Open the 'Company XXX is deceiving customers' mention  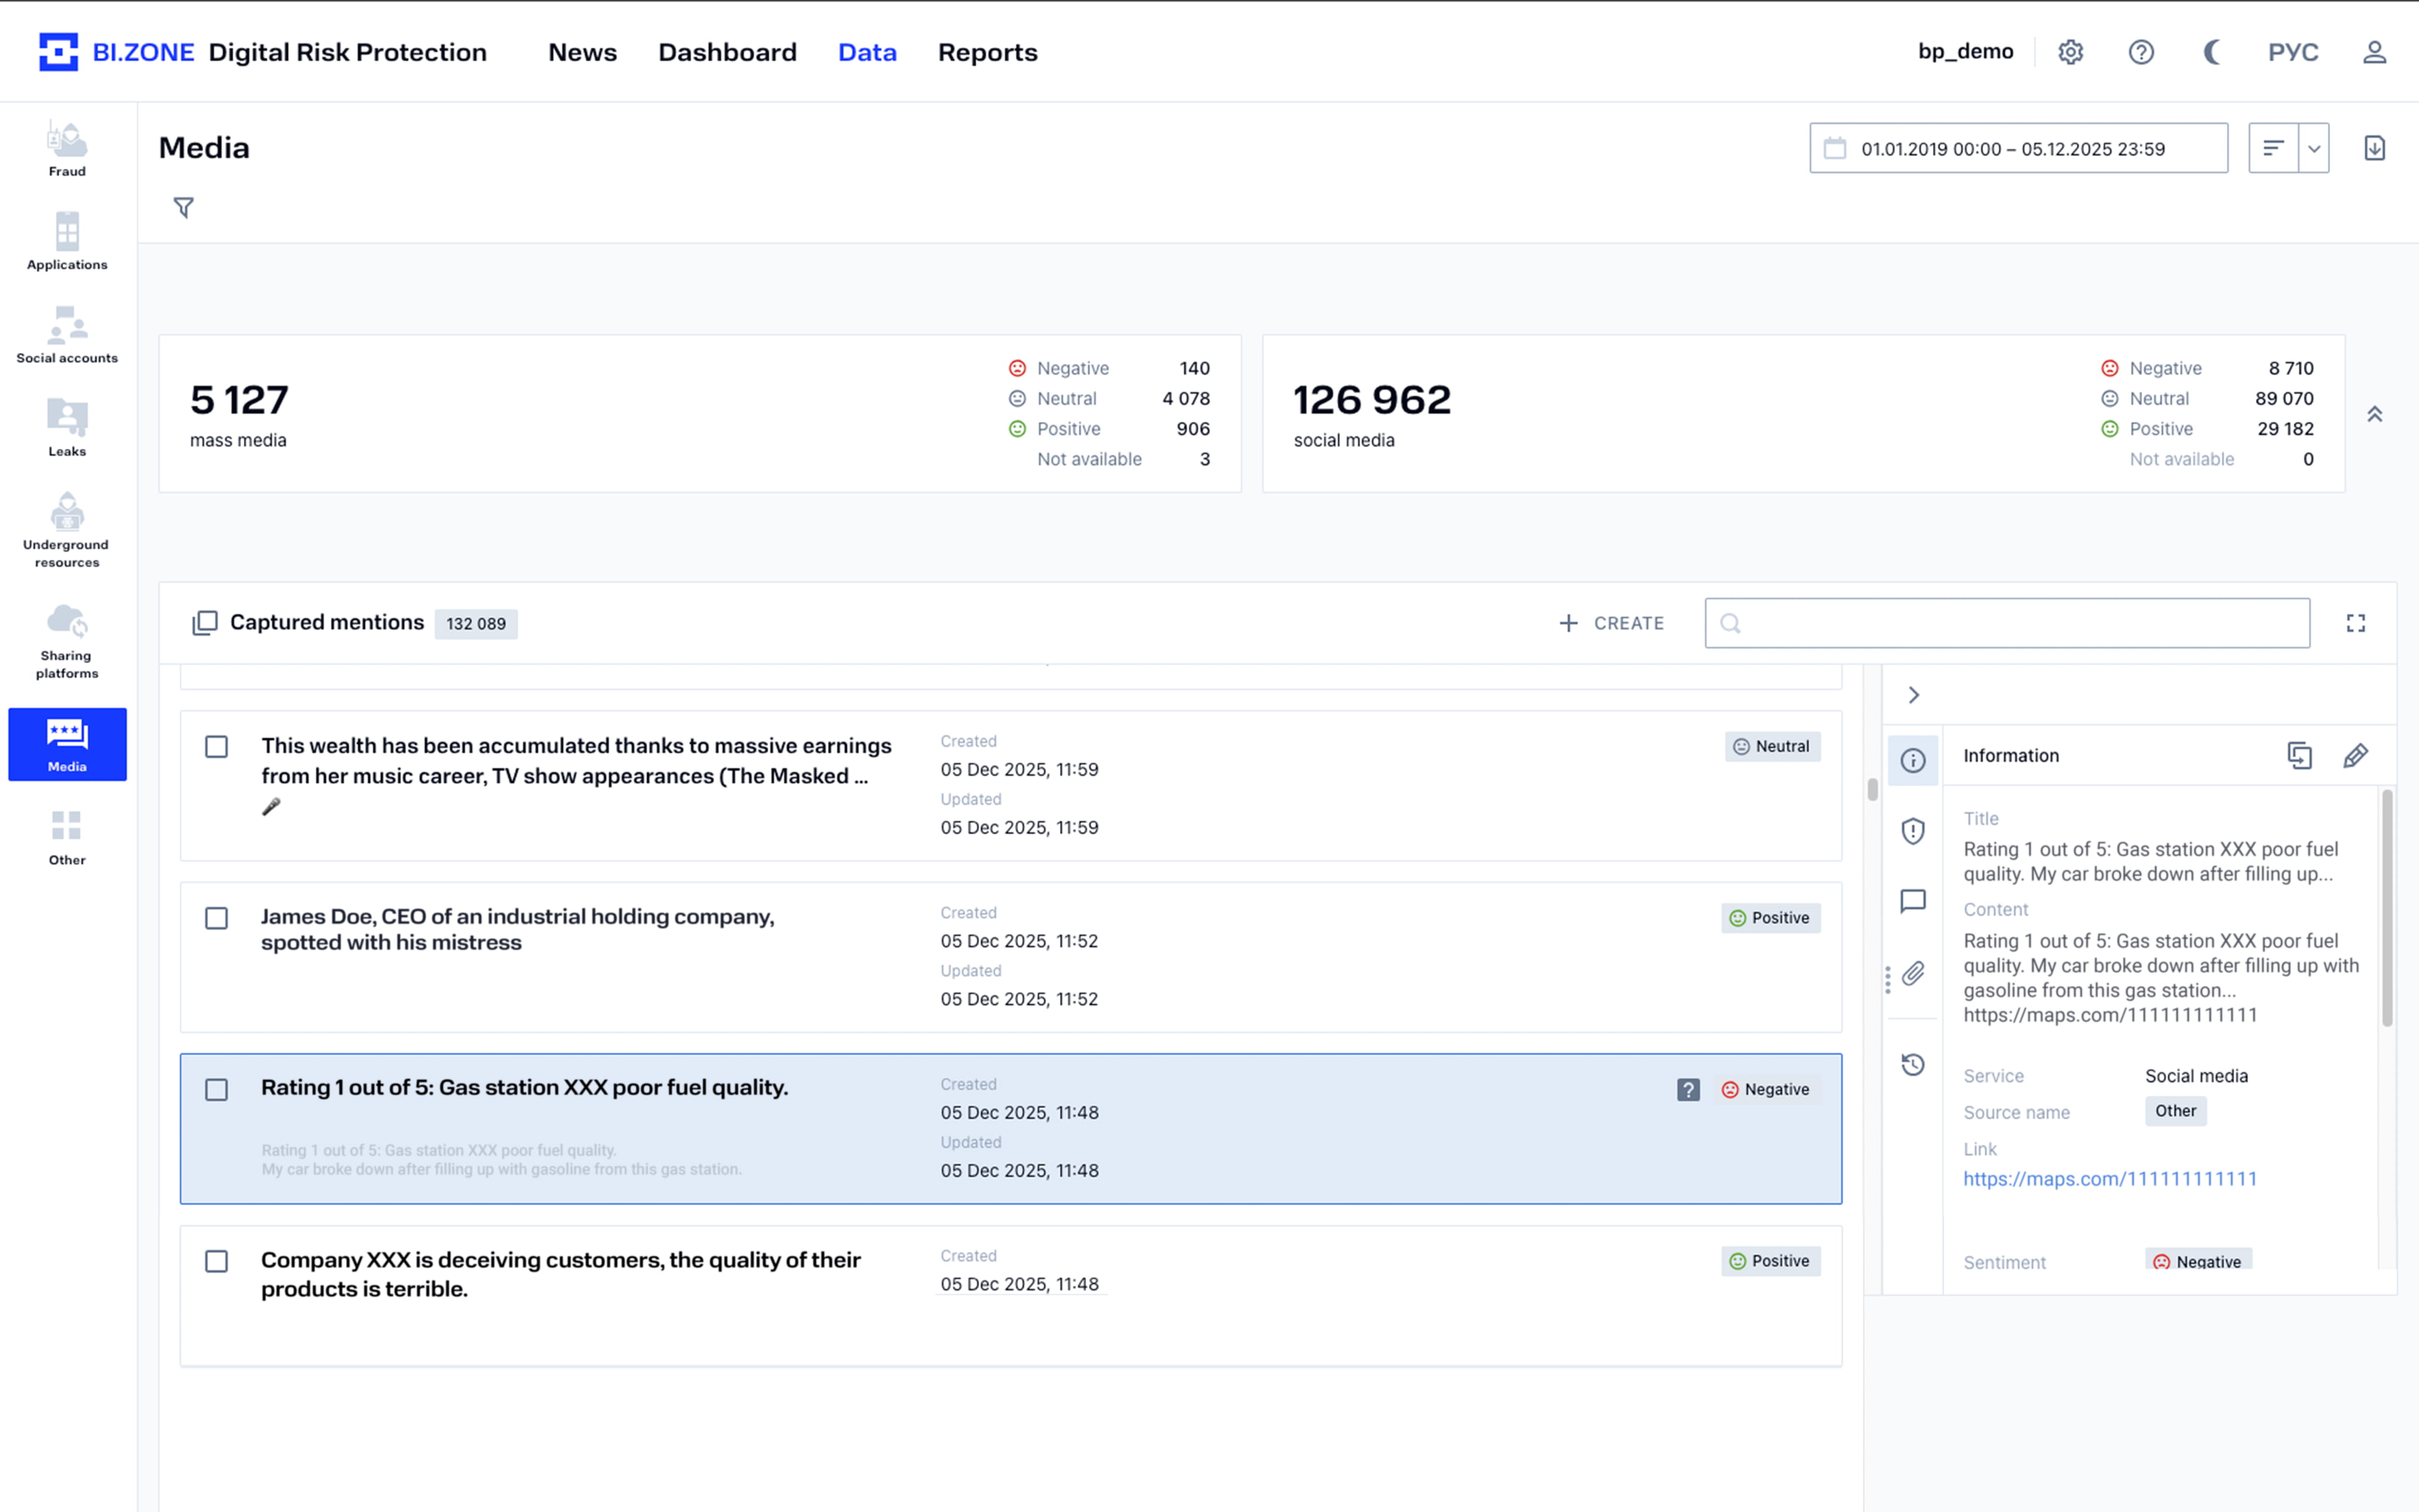[560, 1274]
